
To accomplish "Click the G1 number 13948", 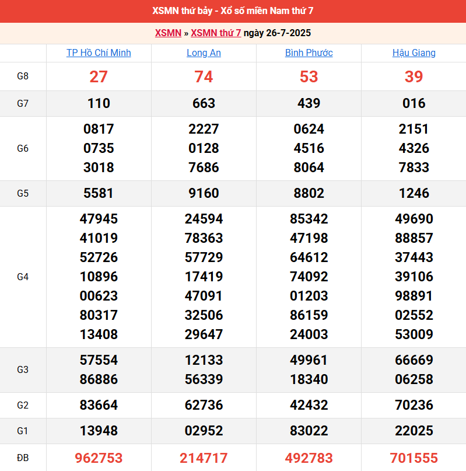I will [99, 431].
